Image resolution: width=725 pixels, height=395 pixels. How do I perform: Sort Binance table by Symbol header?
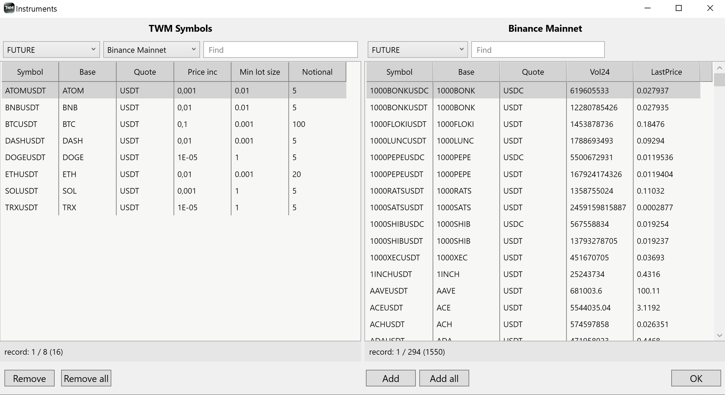[399, 72]
